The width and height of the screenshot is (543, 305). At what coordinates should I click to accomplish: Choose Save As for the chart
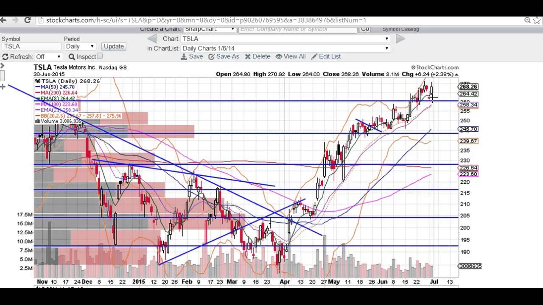[227, 56]
